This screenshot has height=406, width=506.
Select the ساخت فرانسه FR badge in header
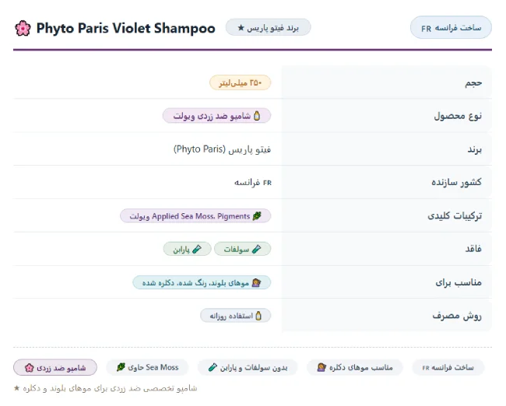[451, 28]
